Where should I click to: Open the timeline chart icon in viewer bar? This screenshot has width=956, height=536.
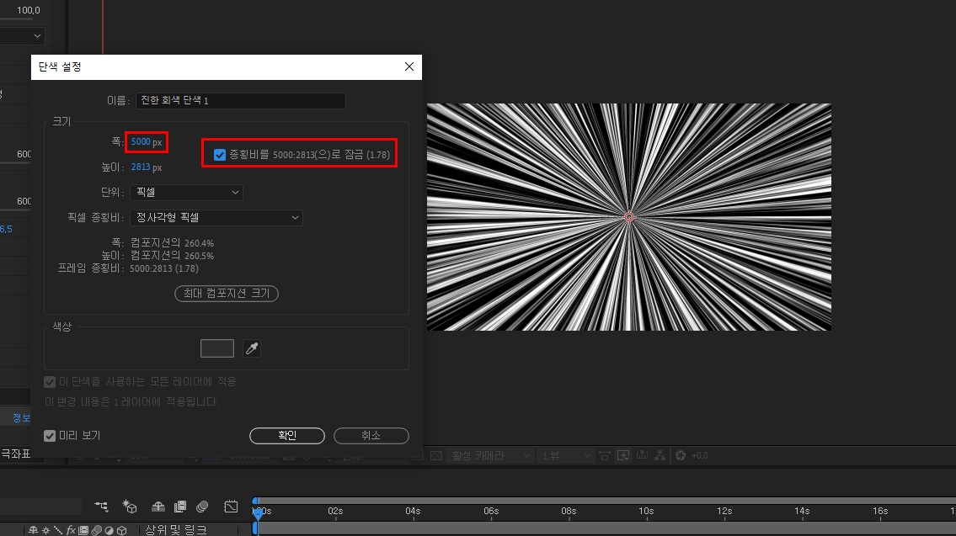(x=642, y=455)
